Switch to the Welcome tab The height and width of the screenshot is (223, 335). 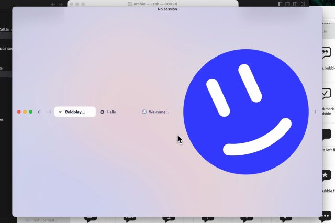click(158, 112)
